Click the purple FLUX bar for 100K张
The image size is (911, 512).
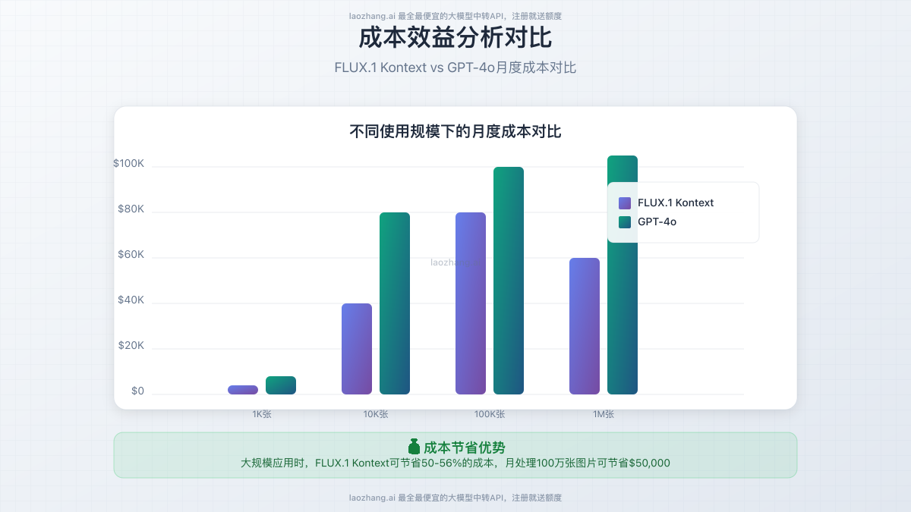471,303
